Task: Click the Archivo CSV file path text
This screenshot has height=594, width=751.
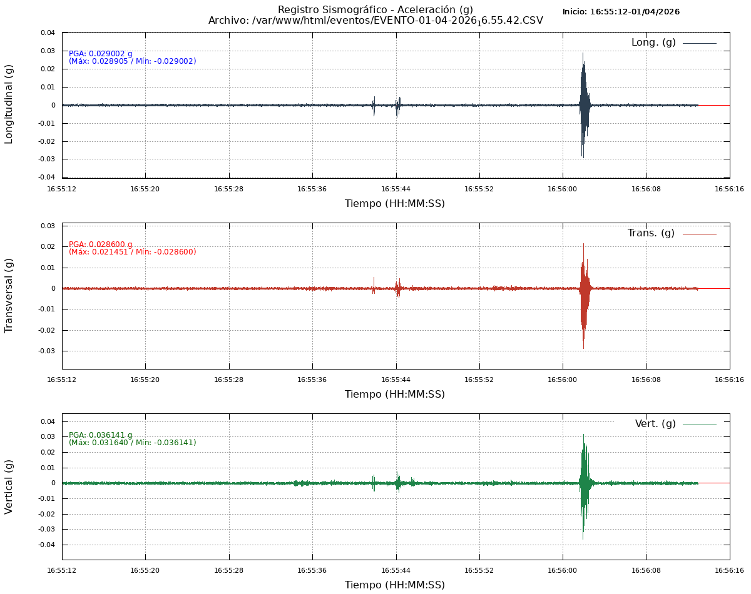Action: pos(375,21)
